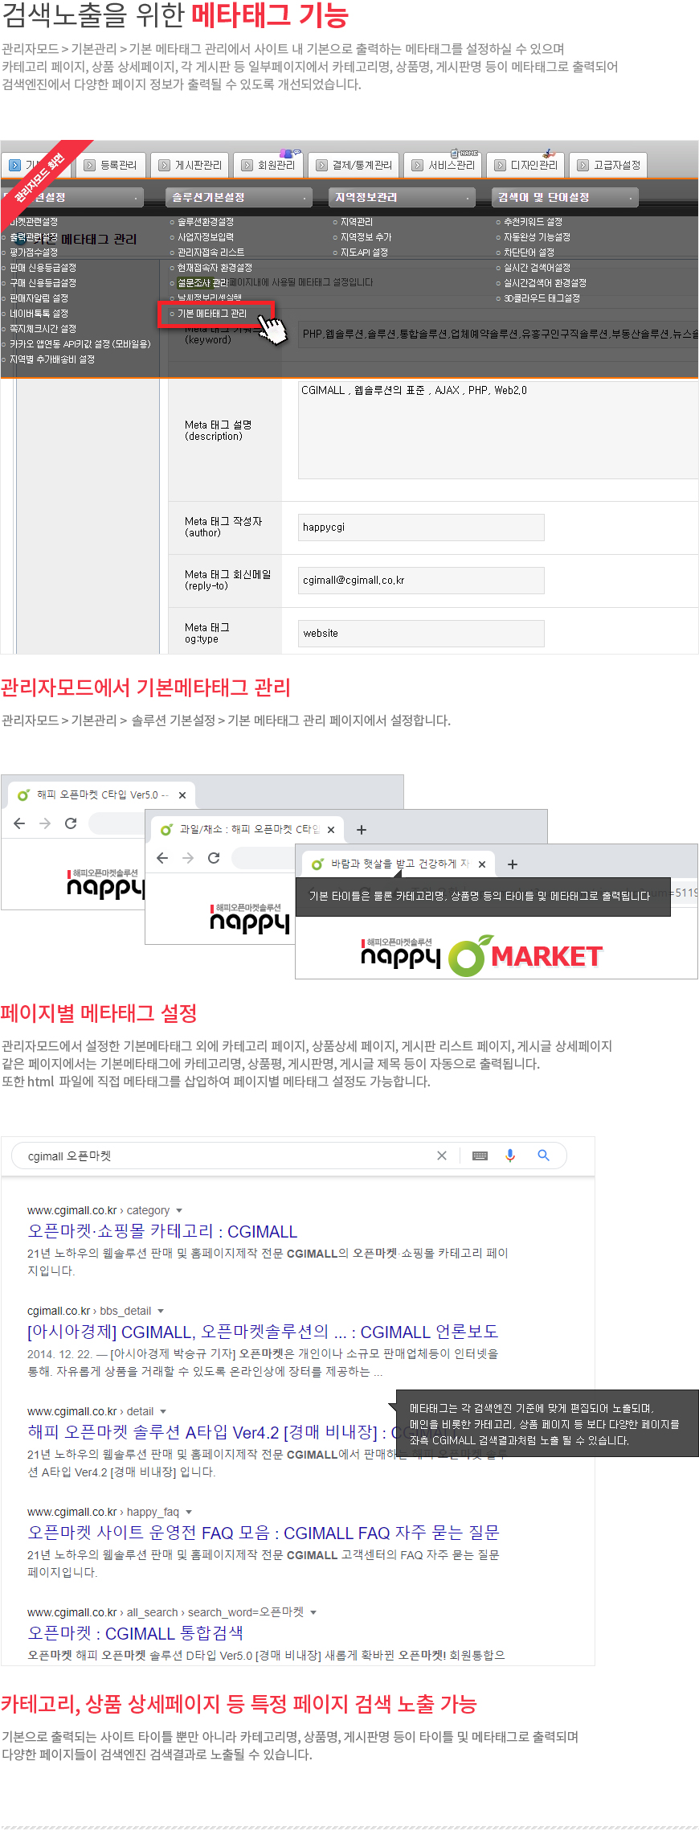Viewport: 699px width, 1831px height.
Task: Open the 등록관리 admin tab
Action: tap(111, 165)
